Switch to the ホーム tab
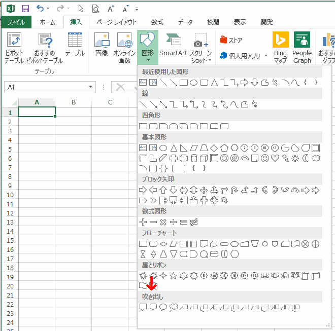The image size is (335, 331). [47, 22]
